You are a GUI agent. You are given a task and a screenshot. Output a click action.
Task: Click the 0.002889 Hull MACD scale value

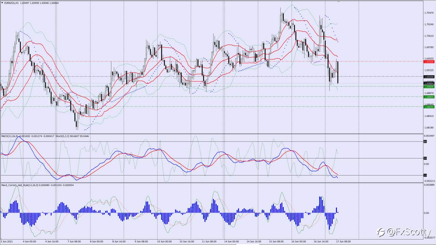[x=429, y=185]
